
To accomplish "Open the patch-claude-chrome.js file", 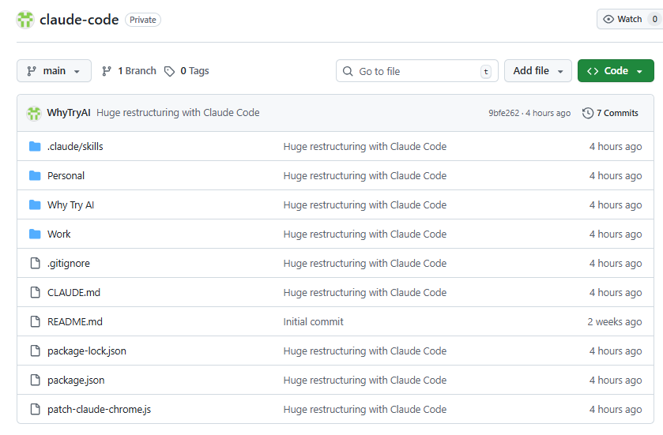I will coord(99,409).
